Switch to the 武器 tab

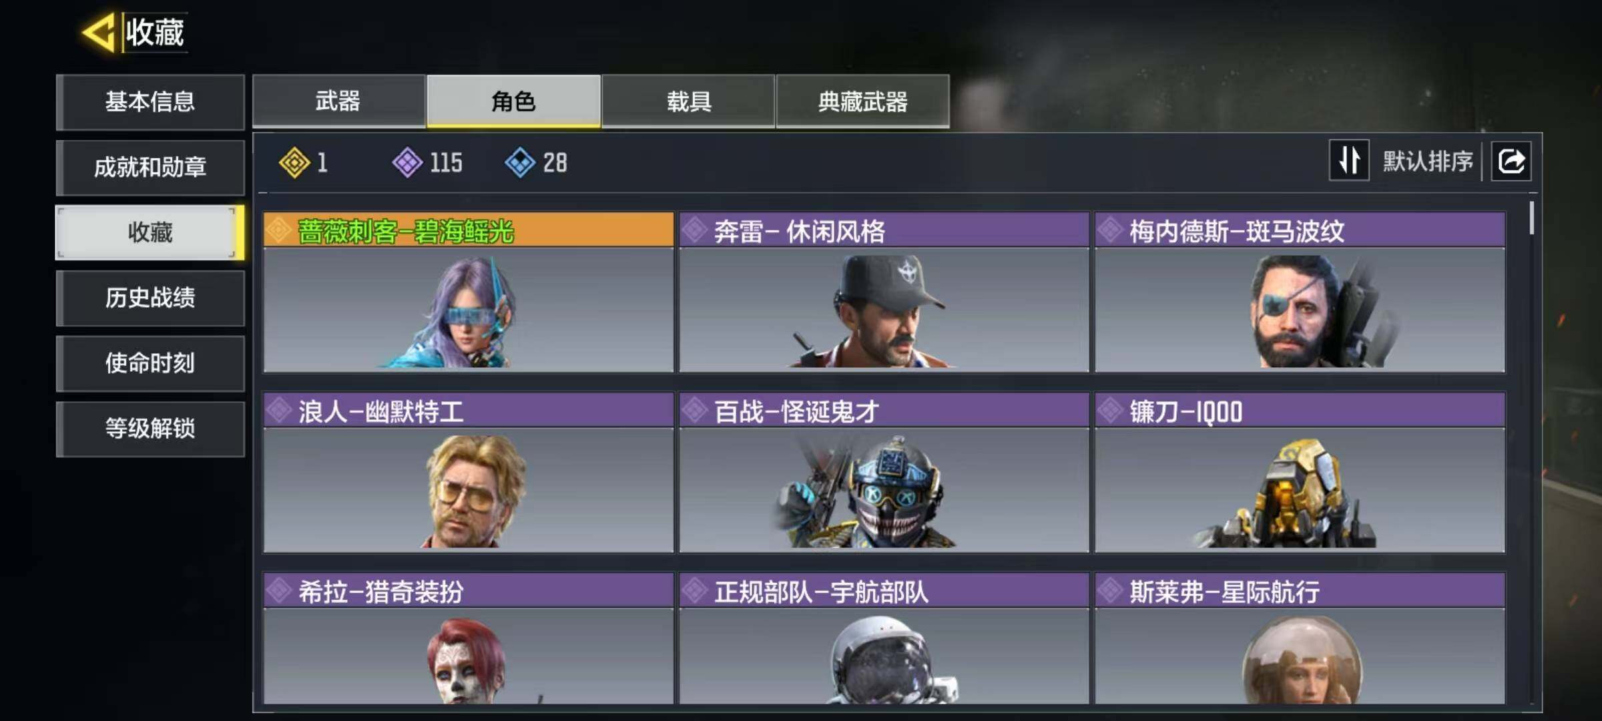coord(338,101)
